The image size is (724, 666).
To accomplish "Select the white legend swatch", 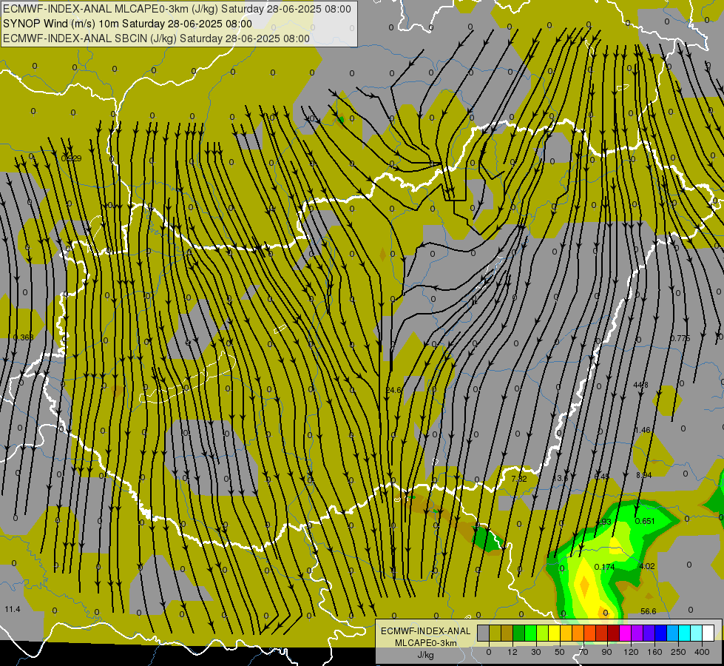I will coord(708,633).
